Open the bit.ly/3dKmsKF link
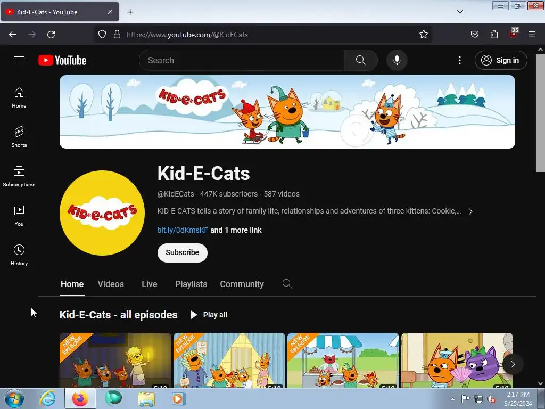545x409 pixels. [183, 230]
